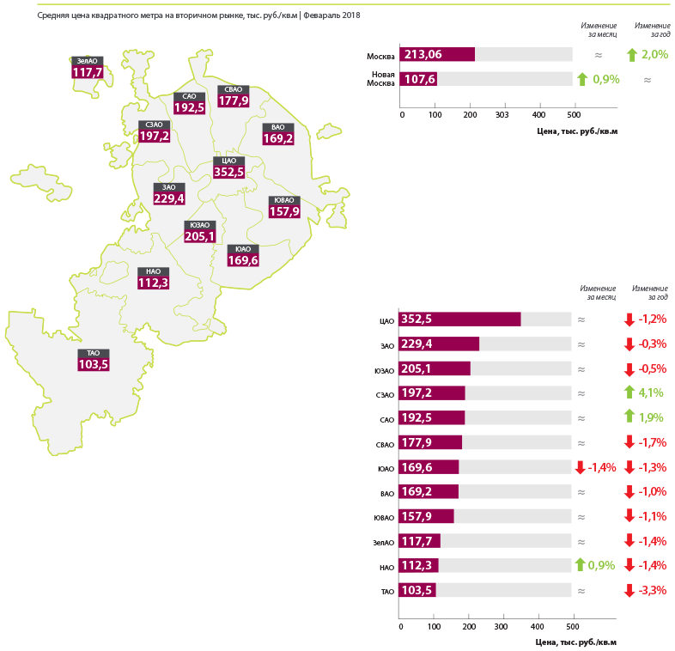
Task: Click the 'Февраль 2018' date in the title
Action: coord(331,15)
